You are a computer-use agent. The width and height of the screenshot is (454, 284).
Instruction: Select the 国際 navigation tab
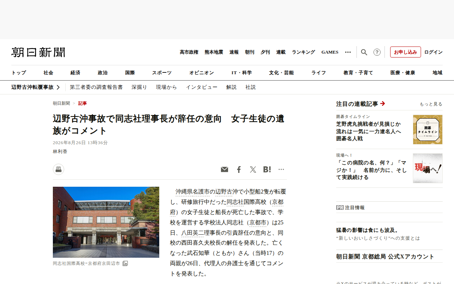pyautogui.click(x=130, y=73)
